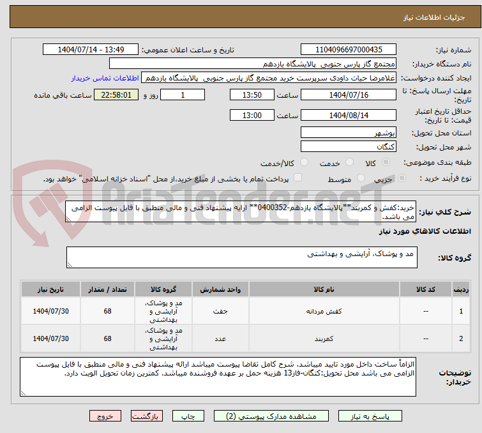Click the city field 'کنگان'

[349, 146]
